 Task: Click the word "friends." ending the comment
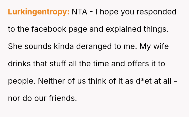point(63,98)
